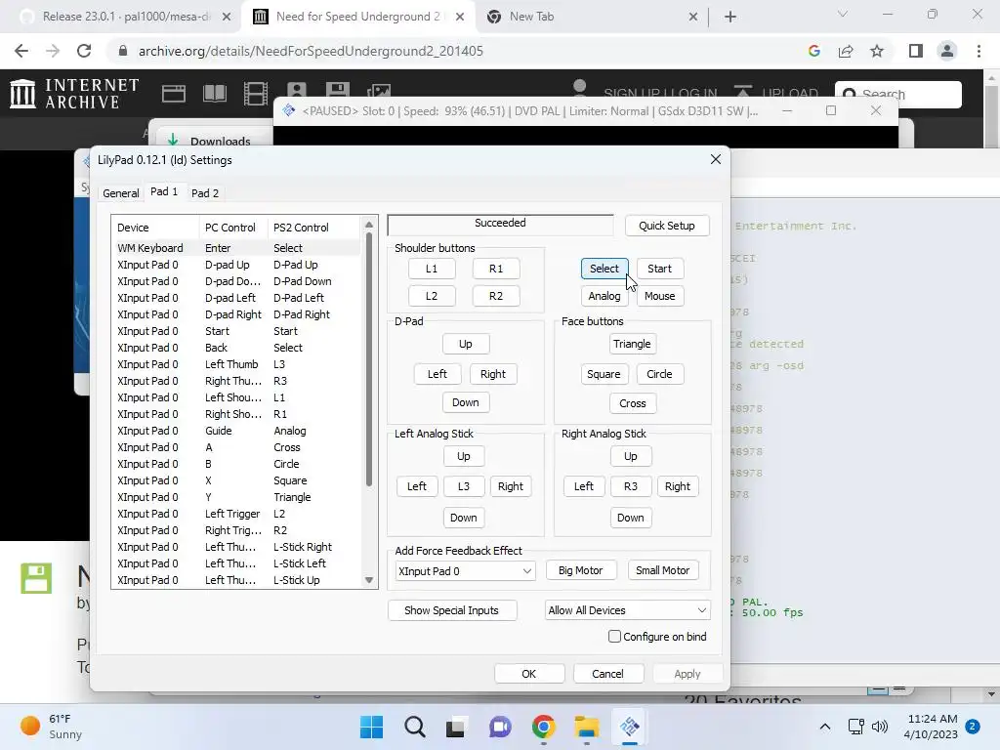Viewport: 1000px width, 750px height.
Task: Open Chrome from the taskbar
Action: (x=543, y=727)
